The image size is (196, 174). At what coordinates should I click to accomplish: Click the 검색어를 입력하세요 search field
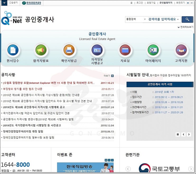click(162, 19)
